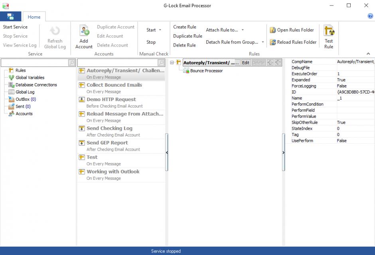Click the DebugFile property row
Image resolution: width=375 pixels, height=255 pixels.
(x=332, y=68)
